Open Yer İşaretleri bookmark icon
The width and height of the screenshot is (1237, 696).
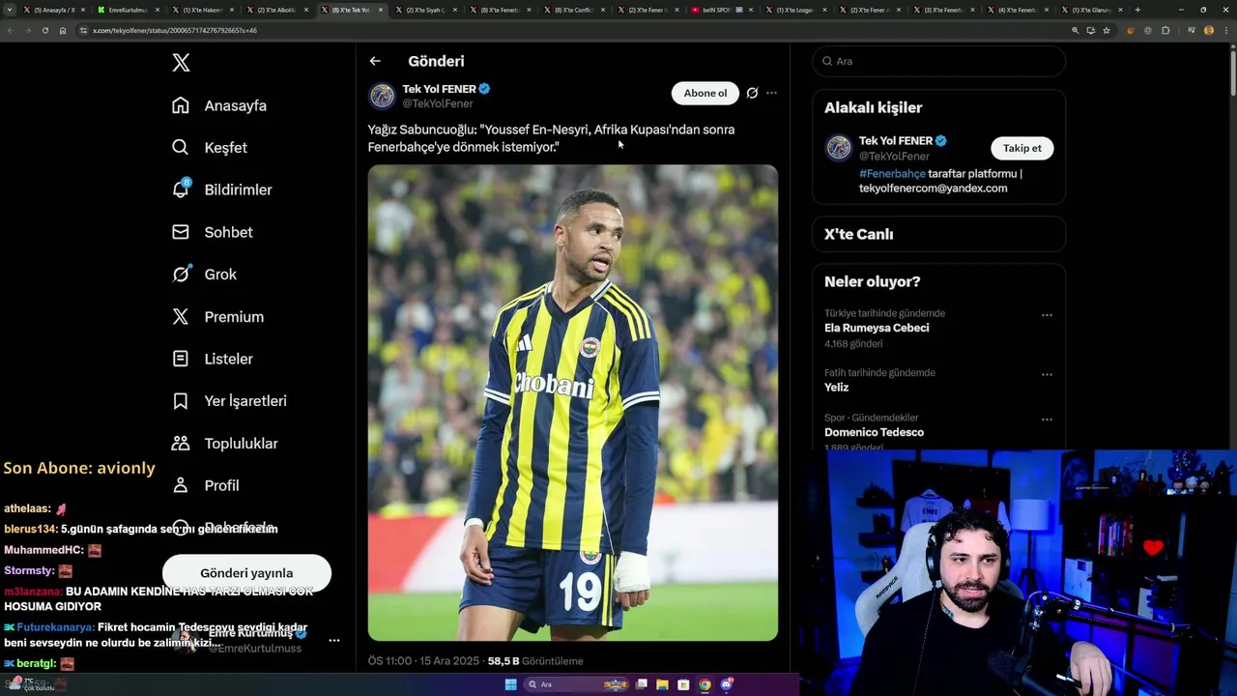click(181, 400)
